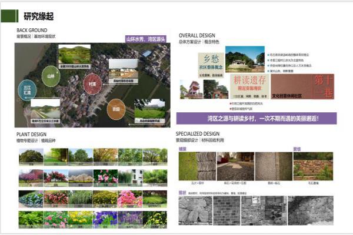
Task: Open the hillside temple photo under blue sky
Action: tap(245, 59)
